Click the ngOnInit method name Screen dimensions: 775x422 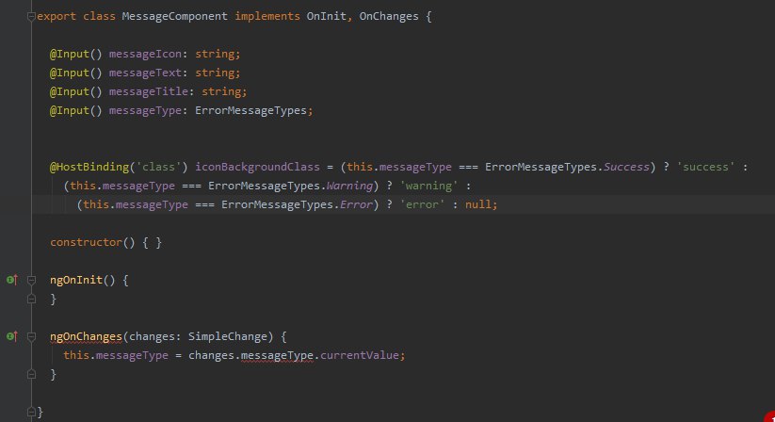[x=75, y=280]
